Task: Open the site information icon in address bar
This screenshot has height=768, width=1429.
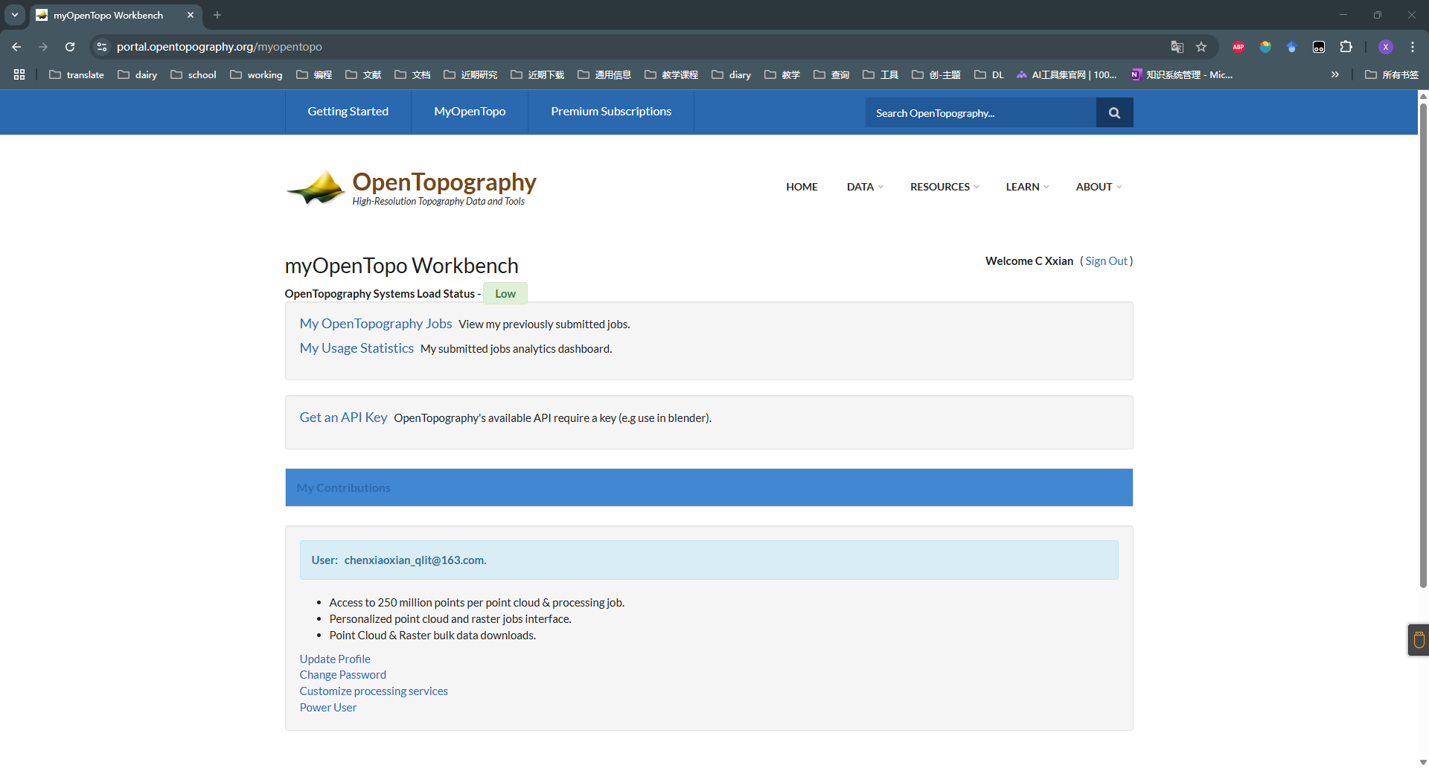Action: point(102,47)
